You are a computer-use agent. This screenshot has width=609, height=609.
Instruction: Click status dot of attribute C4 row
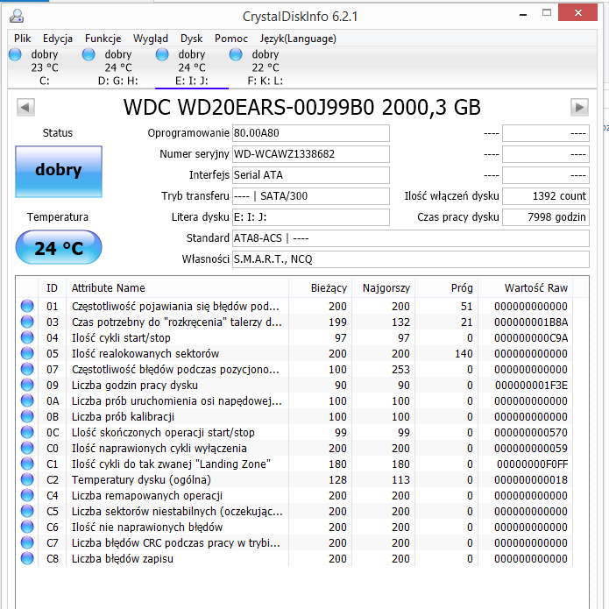tap(27, 495)
